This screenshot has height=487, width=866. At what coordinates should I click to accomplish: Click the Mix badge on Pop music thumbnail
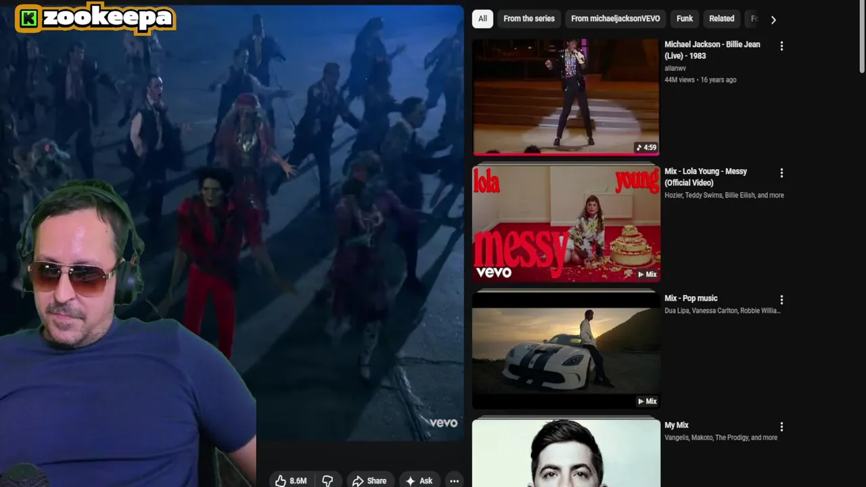[x=647, y=401]
